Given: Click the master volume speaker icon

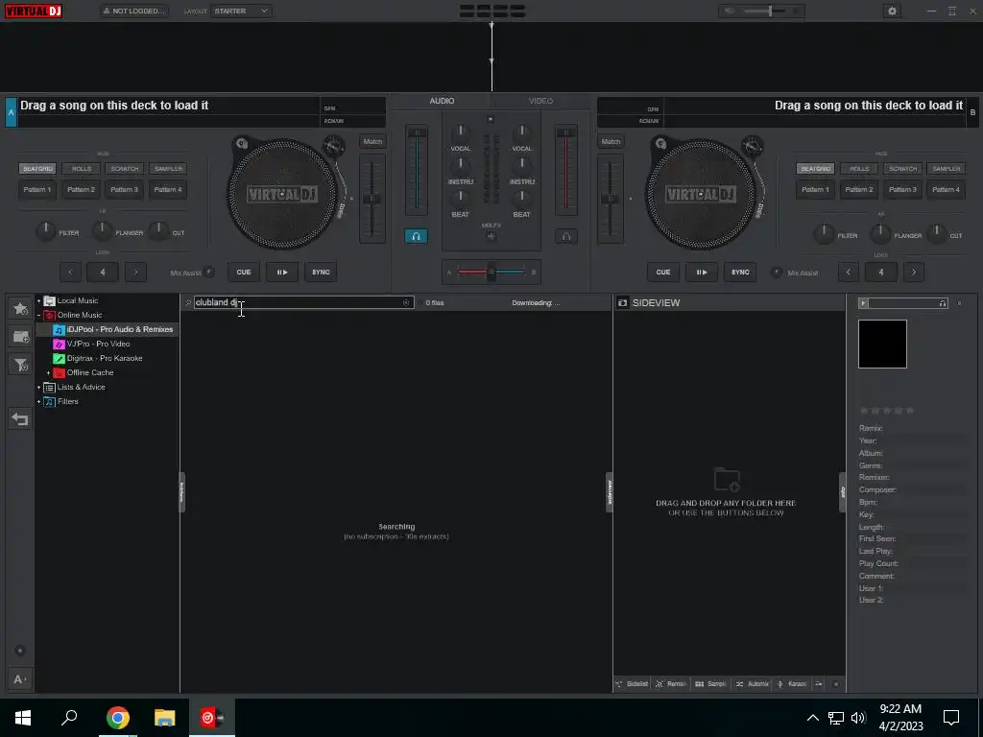Looking at the screenshot, I should [x=730, y=11].
